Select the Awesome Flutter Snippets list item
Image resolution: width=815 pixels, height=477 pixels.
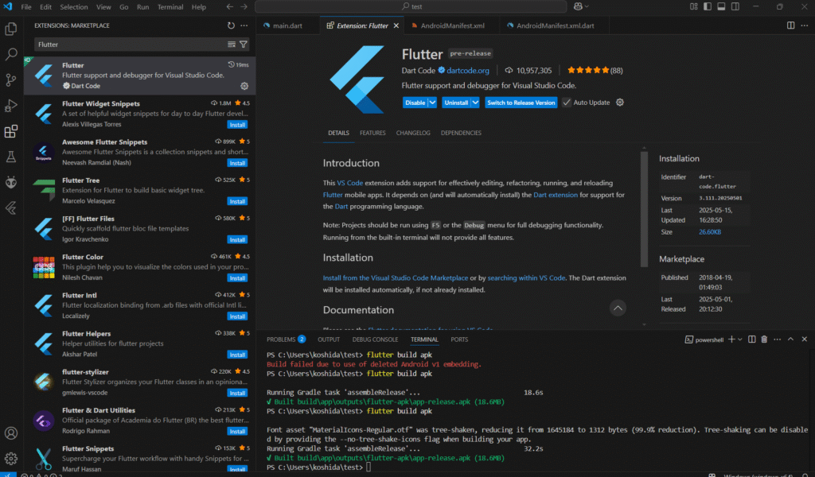(x=140, y=153)
